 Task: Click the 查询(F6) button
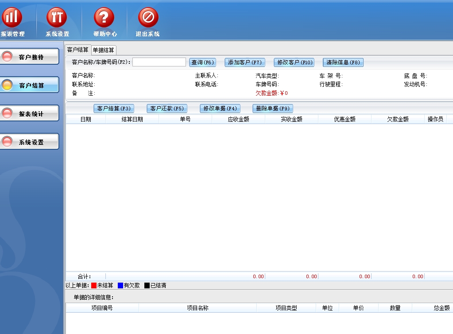[x=202, y=62]
